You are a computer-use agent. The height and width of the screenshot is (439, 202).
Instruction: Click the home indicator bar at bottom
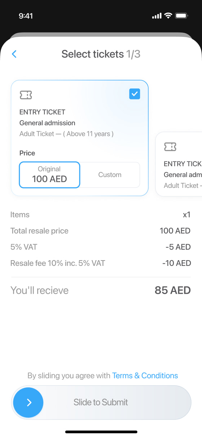point(101,432)
